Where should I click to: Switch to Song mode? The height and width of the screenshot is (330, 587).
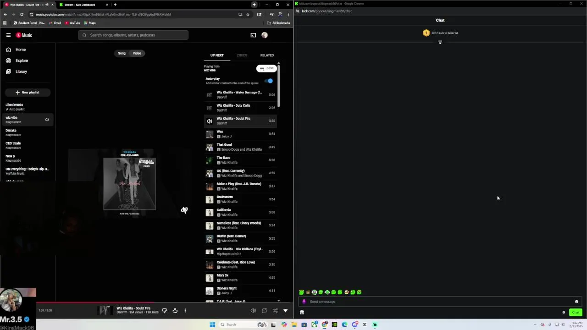[122, 53]
